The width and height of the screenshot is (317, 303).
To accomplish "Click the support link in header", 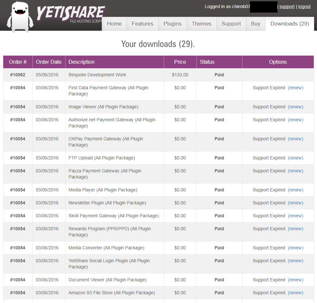I will [x=287, y=6].
